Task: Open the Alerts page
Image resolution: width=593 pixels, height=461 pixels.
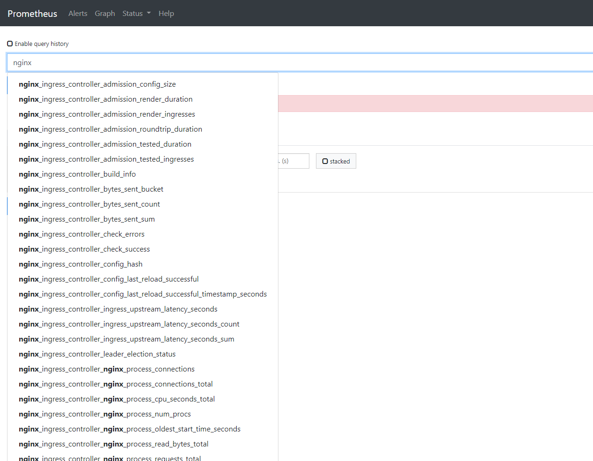Action: click(78, 14)
